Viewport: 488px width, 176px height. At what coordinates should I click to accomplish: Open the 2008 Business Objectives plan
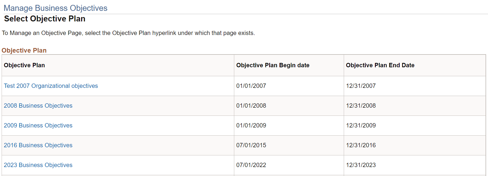click(x=38, y=106)
